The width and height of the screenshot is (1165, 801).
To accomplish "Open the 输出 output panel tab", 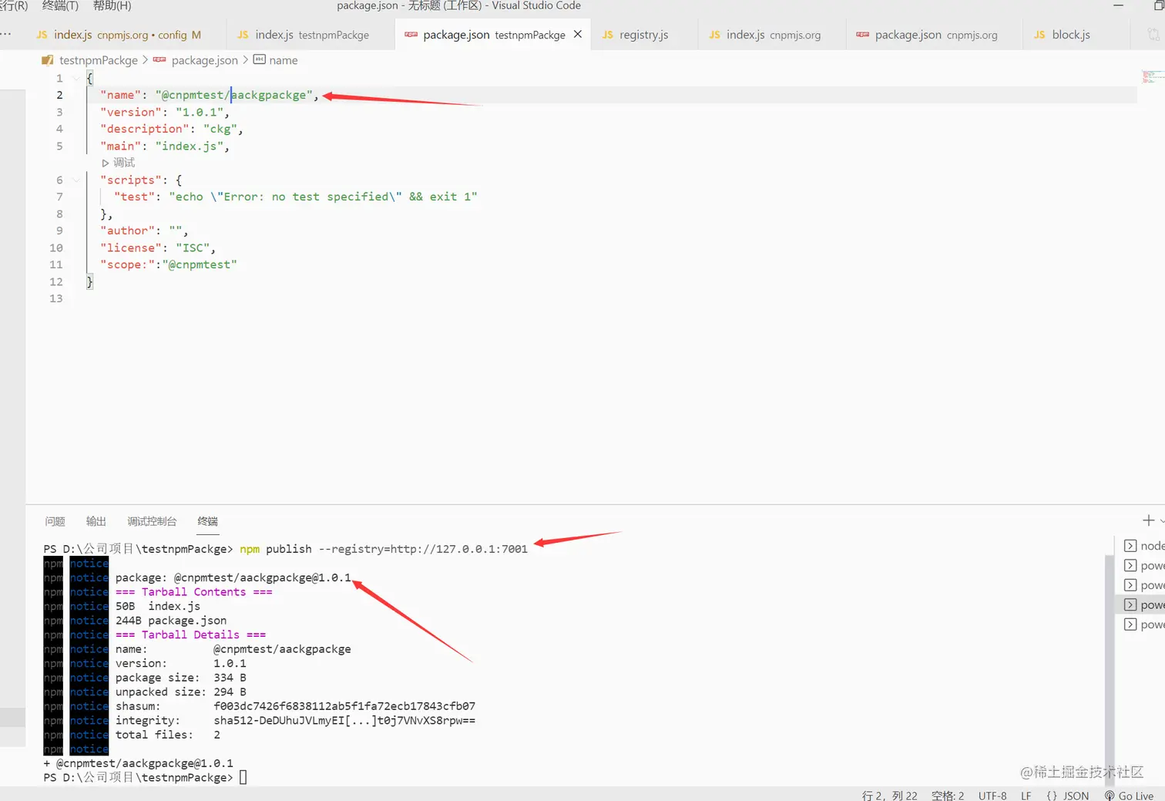I will coord(96,521).
